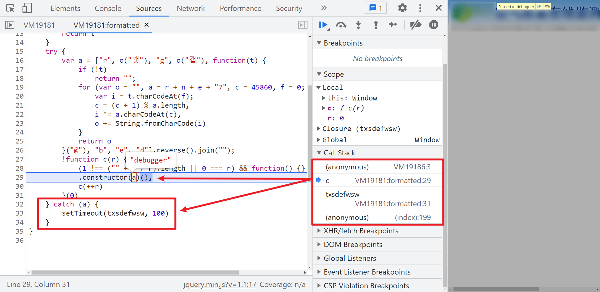Screen dimensions: 600x292
Task: Switch to the VM19181 file tab
Action: (39, 25)
